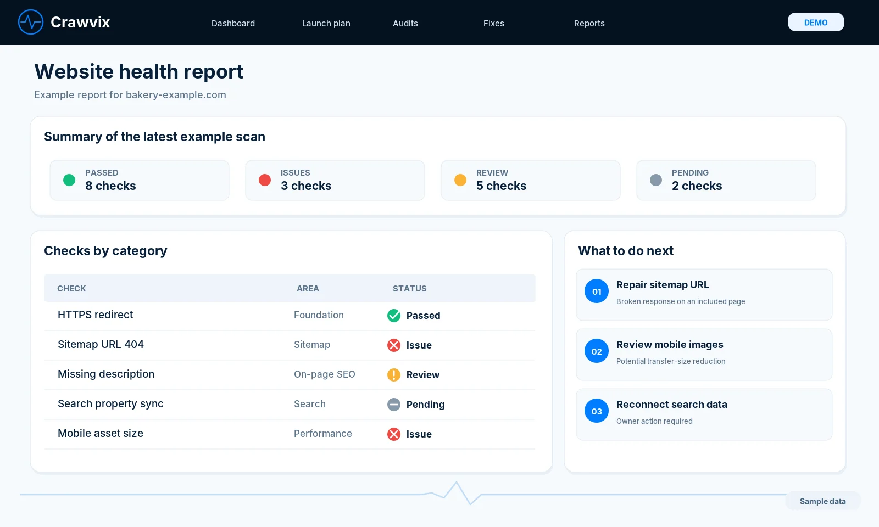The image size is (879, 527).
Task: Select the Mobile asset size check
Action: [x=101, y=433]
